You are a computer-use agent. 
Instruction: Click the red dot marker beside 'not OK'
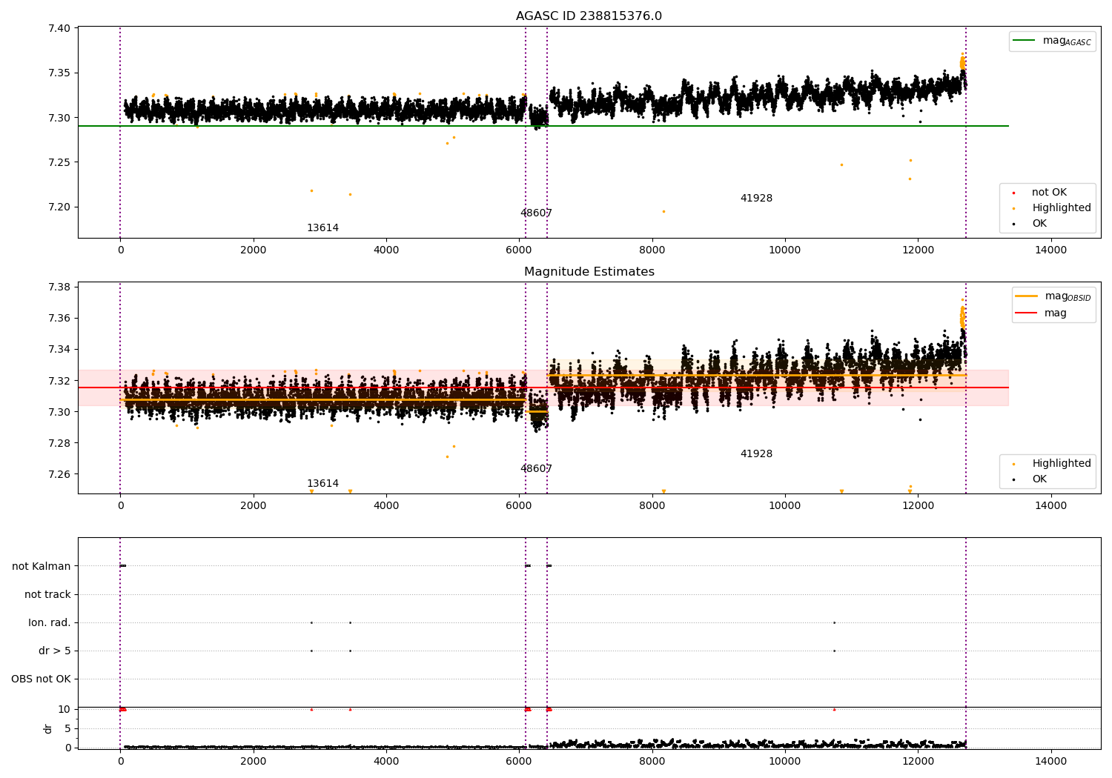pyautogui.click(x=1013, y=193)
